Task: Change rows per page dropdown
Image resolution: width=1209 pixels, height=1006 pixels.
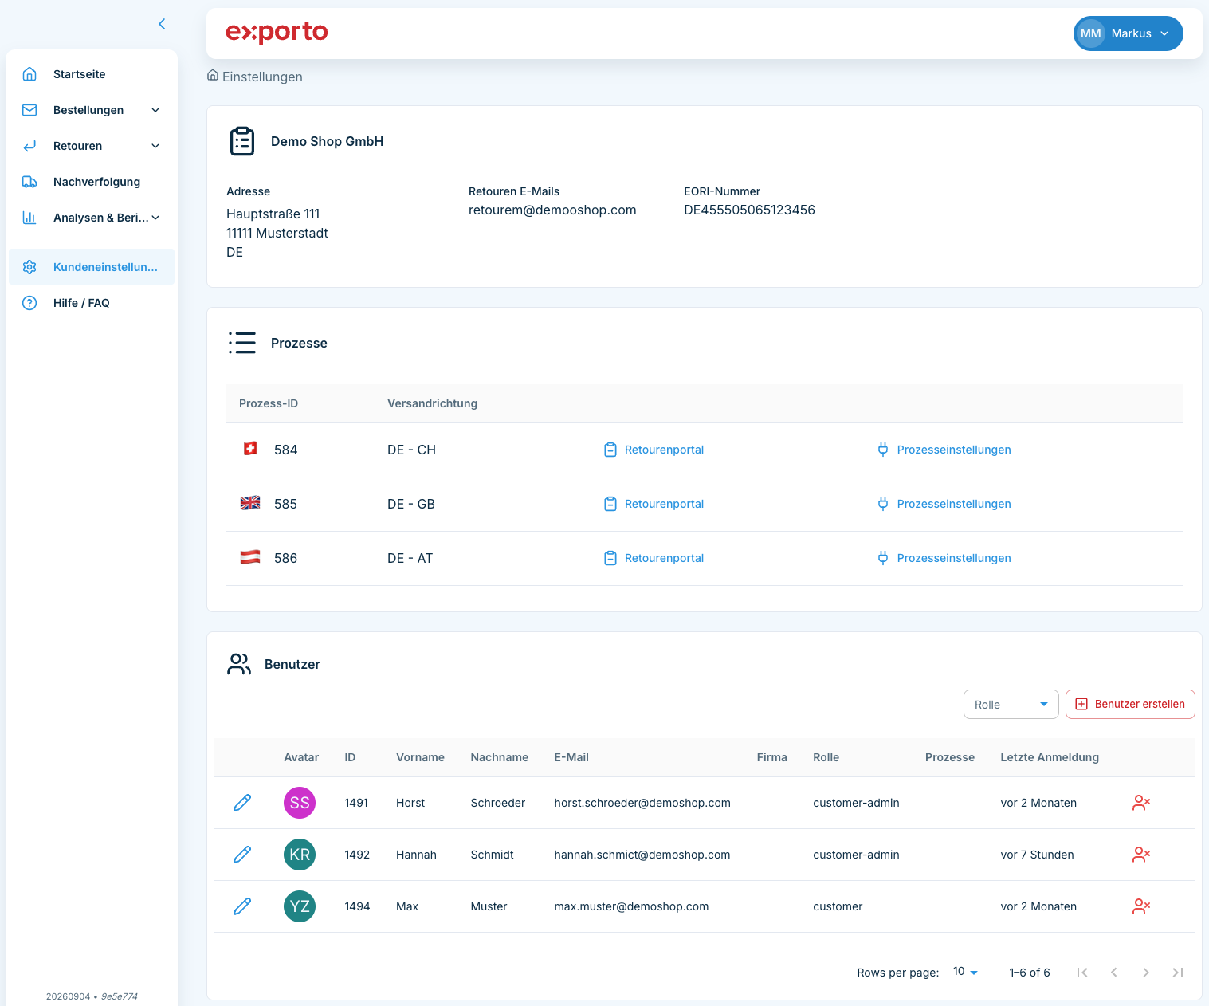Action: coord(965,972)
